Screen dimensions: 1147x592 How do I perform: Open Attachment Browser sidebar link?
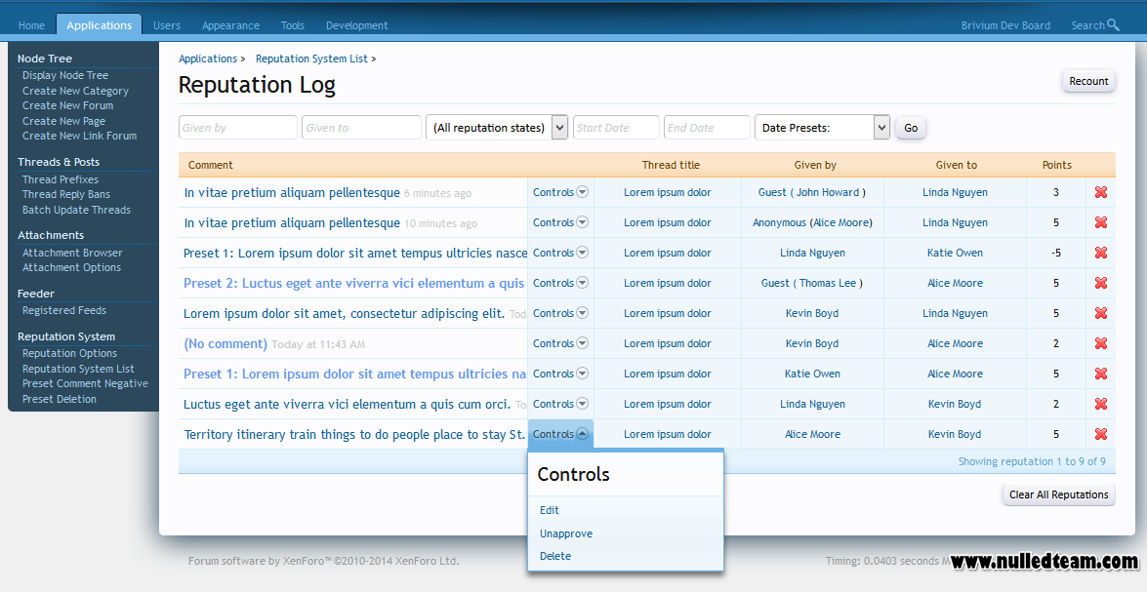(72, 253)
